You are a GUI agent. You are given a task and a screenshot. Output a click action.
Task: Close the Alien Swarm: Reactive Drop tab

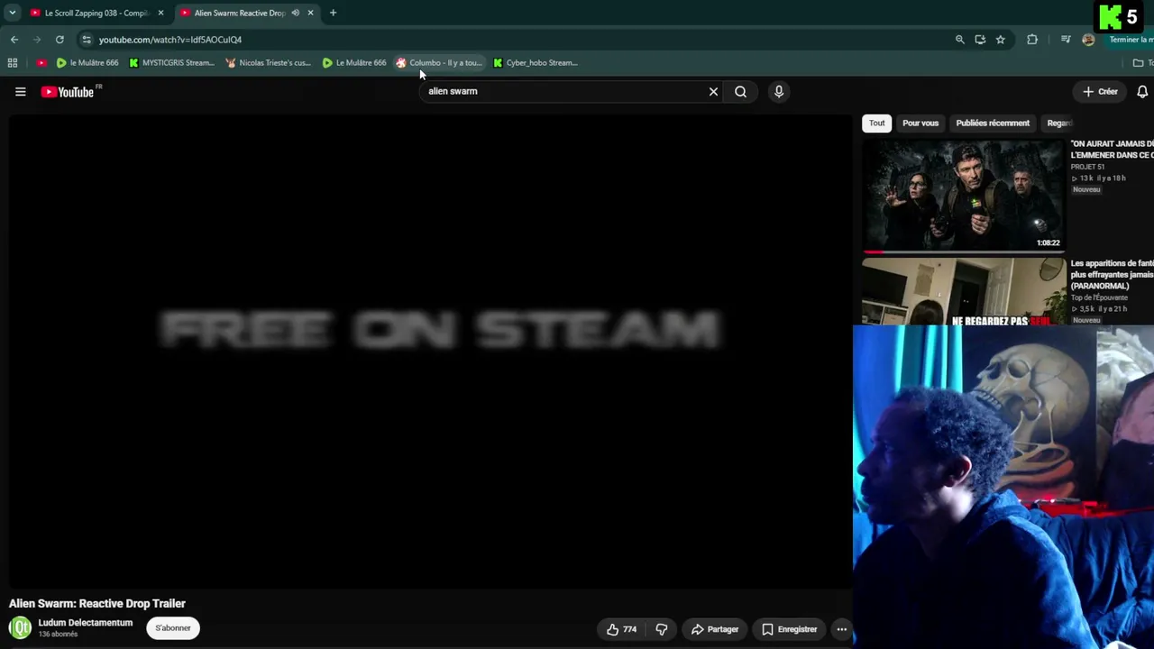coord(310,13)
